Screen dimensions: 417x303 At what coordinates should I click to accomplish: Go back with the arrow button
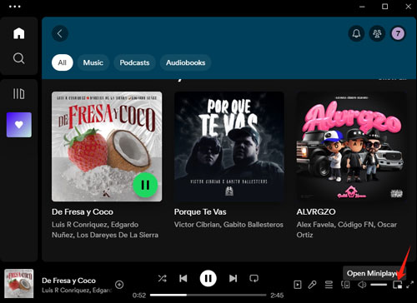point(60,33)
